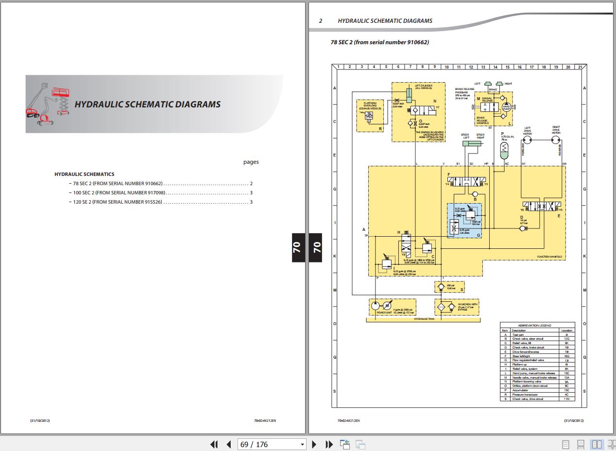Click the RIGHT DRIVE MOTOR symbol label
The height and width of the screenshot is (451, 616).
click(556, 130)
